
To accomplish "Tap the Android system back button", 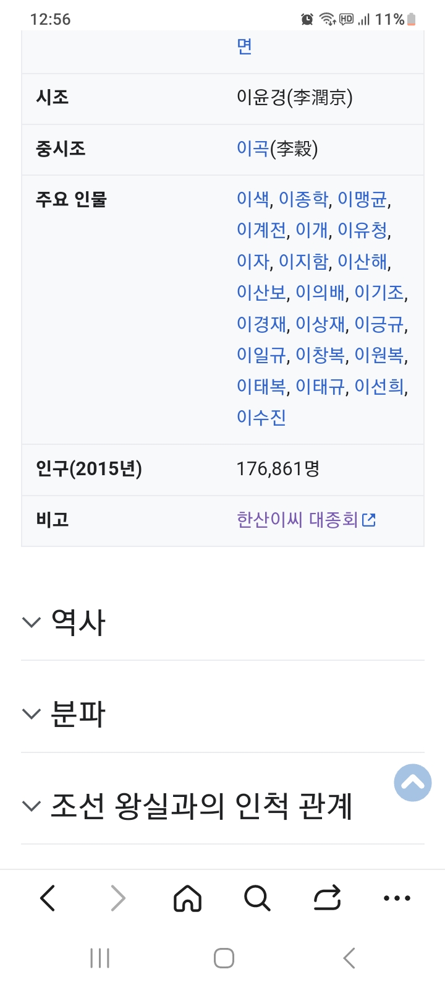I will 349,958.
